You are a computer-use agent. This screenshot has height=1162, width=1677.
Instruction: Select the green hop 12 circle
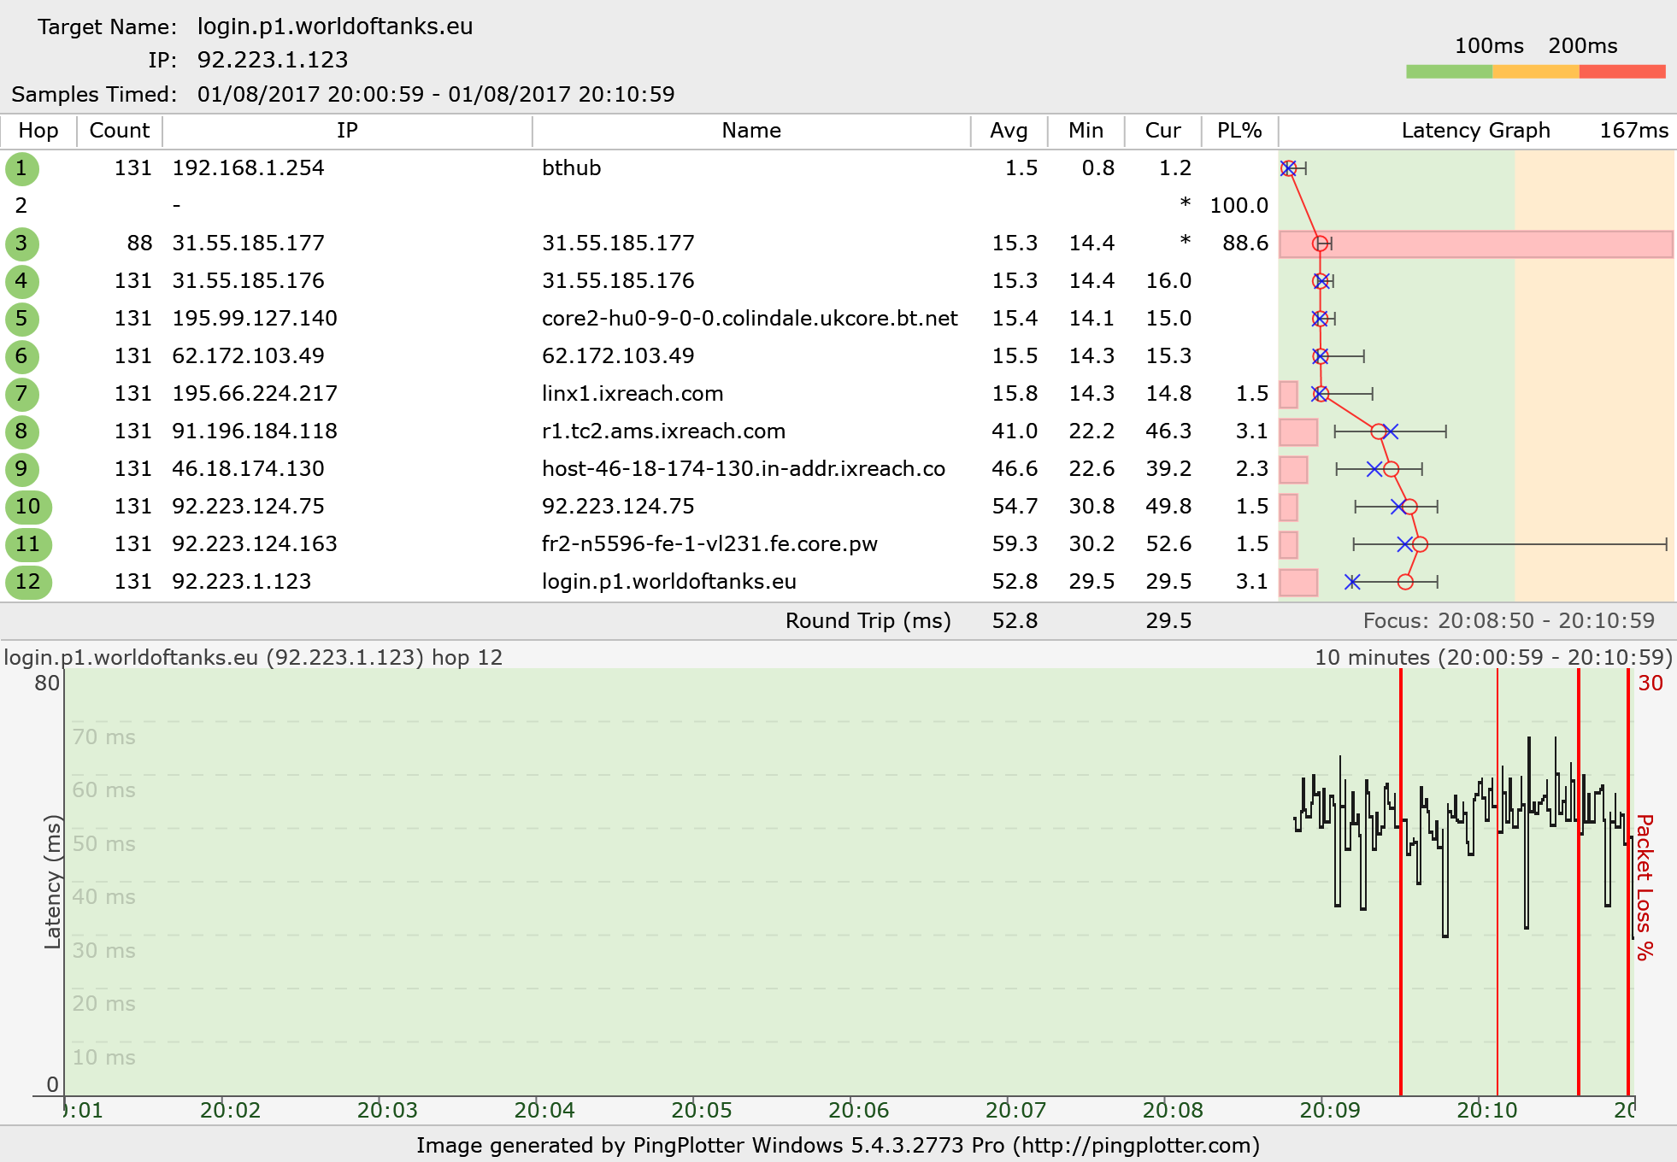(x=28, y=582)
